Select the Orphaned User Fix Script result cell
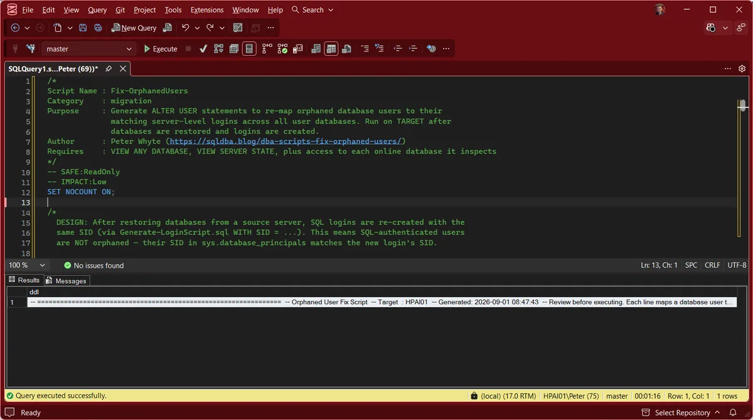Screen dimensions: 753x420 [x=382, y=302]
